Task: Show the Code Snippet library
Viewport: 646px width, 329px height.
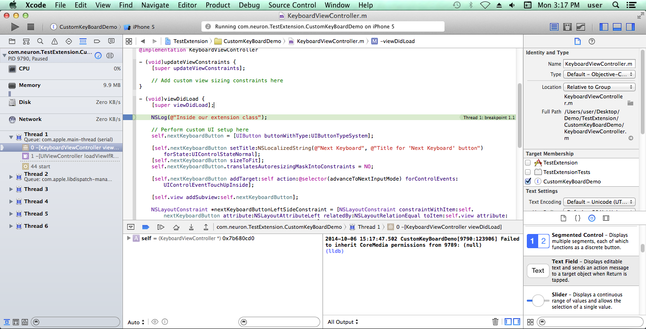Action: (x=577, y=218)
